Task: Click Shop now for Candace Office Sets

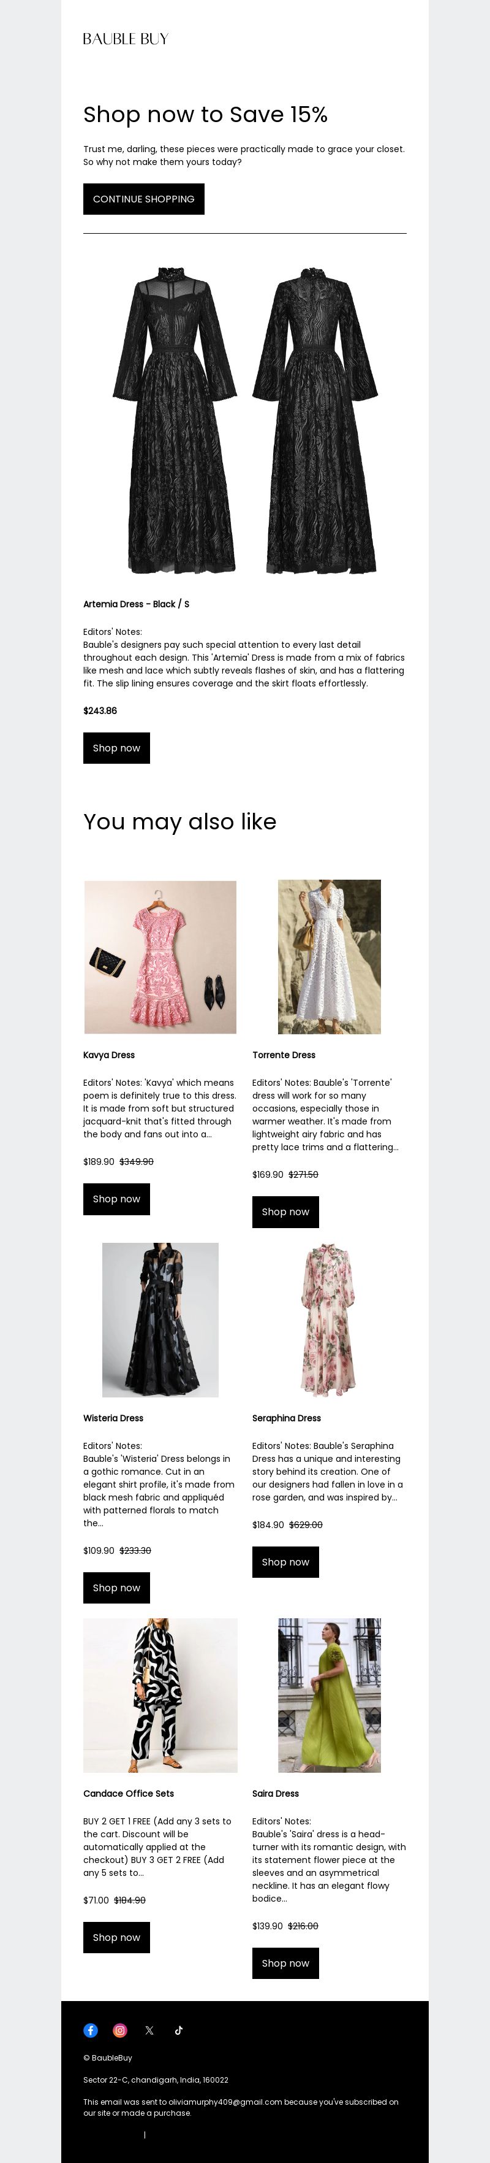Action: click(x=116, y=1937)
